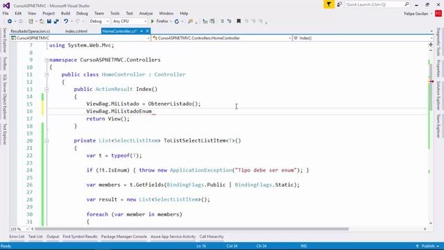Screen dimensions: 444x250
Task: Click the Publish button in status bar
Action: pos(428,246)
